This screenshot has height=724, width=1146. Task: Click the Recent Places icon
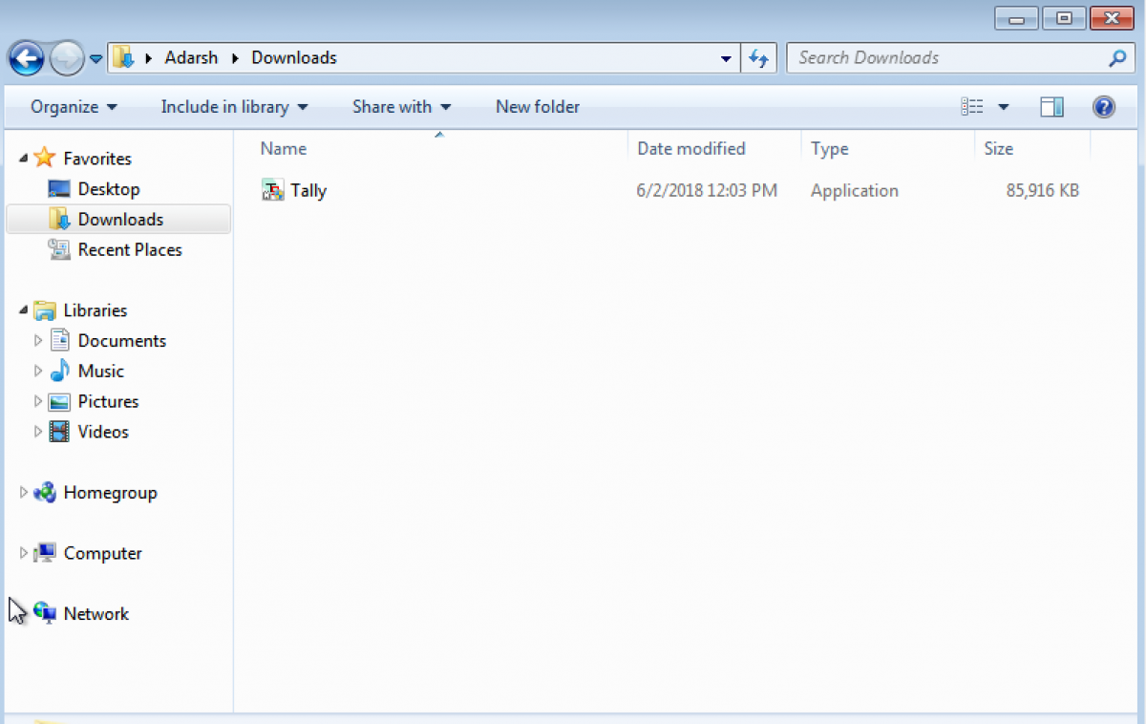pyautogui.click(x=61, y=249)
